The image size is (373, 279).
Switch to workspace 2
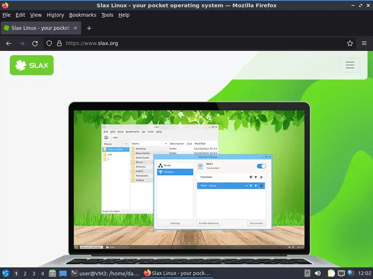pyautogui.click(x=25, y=274)
